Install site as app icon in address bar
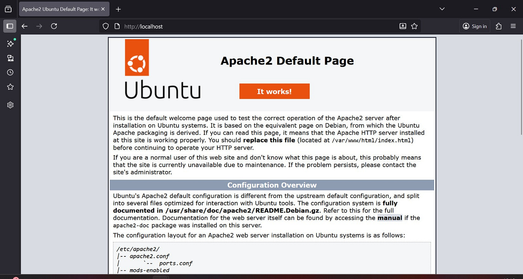 point(403,26)
